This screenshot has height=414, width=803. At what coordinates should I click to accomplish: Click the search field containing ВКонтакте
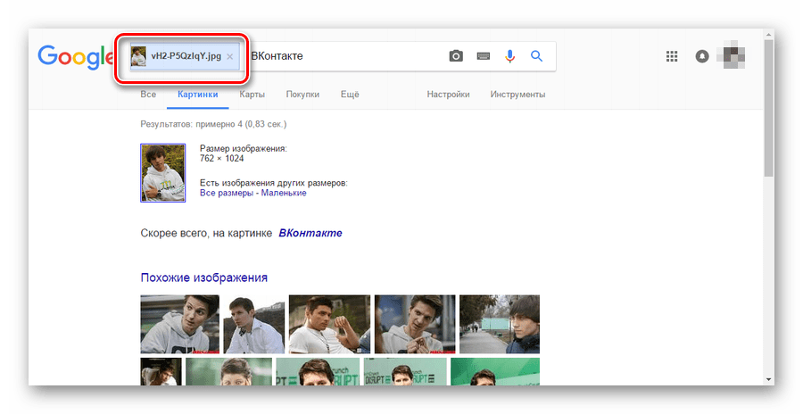[x=344, y=56]
